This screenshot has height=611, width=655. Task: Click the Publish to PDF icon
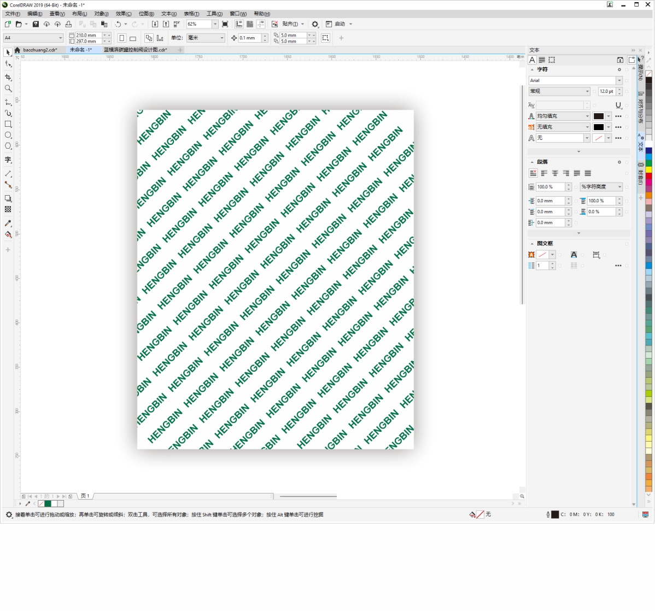177,24
